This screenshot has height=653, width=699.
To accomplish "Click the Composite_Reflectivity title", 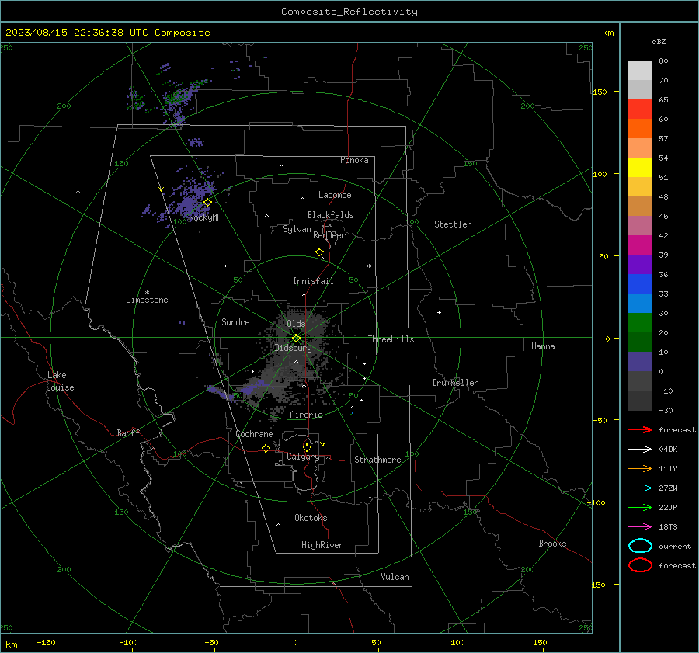I will click(x=349, y=12).
